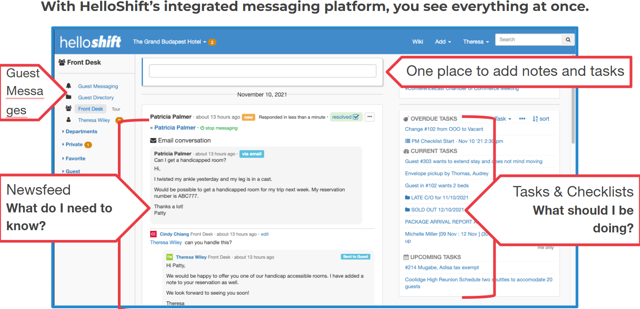Click the new note input box
Image resolution: width=640 pixels, height=309 pixels.
point(263,71)
